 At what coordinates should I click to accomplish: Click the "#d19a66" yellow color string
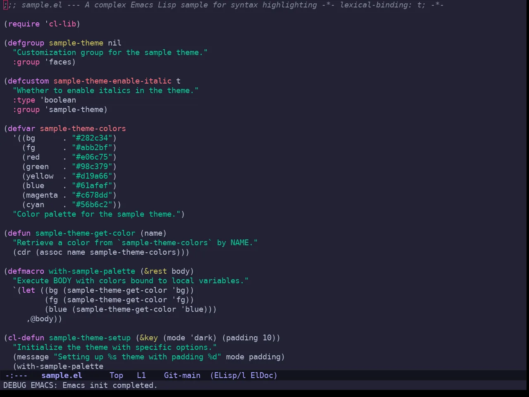coord(92,176)
